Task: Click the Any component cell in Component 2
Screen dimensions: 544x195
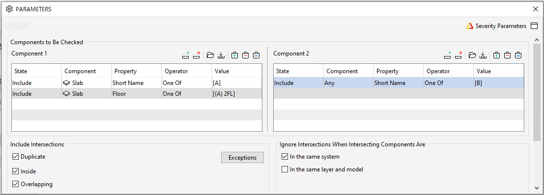Action: pos(349,83)
